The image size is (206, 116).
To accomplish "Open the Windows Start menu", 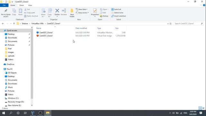I will (x=4, y=113).
